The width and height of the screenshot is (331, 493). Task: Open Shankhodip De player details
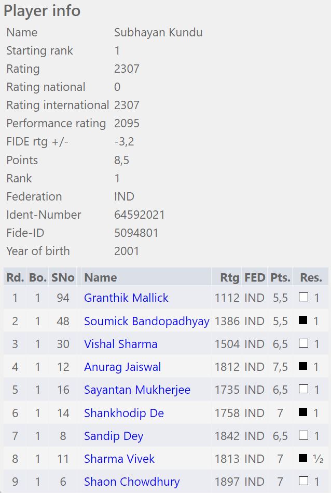[123, 413]
